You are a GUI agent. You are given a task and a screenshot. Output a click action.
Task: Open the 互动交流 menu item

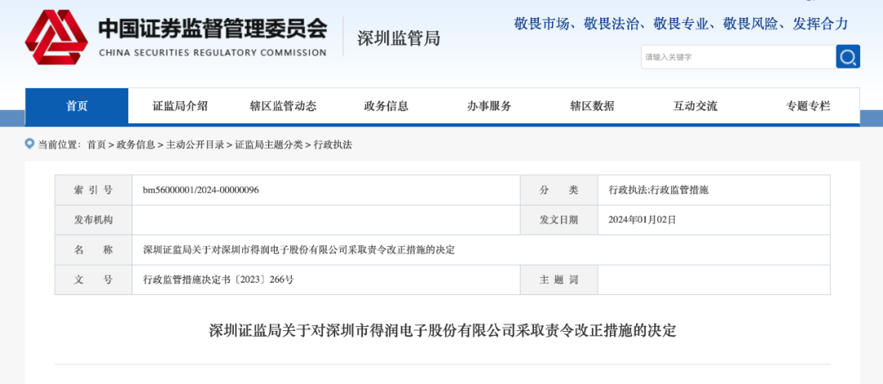[696, 106]
